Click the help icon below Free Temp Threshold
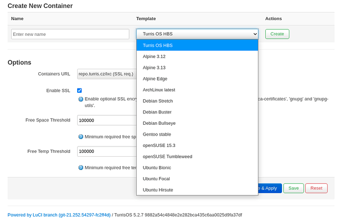This screenshot has width=339, height=223. coord(81,167)
